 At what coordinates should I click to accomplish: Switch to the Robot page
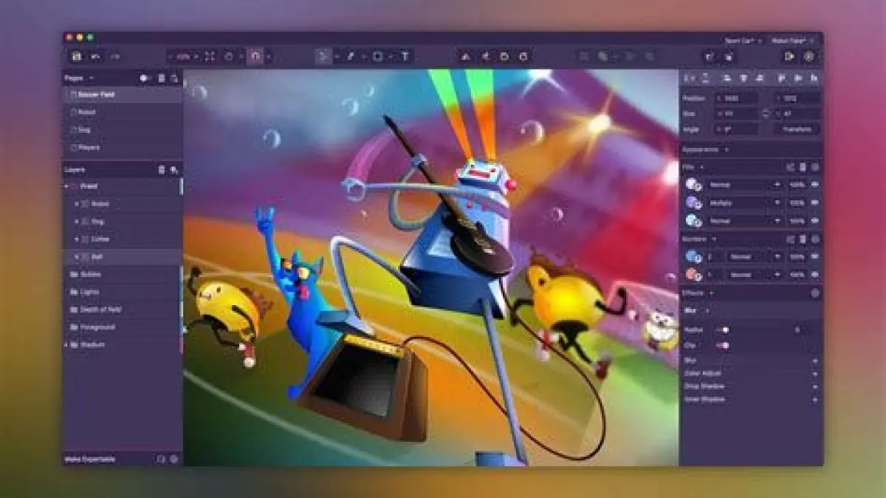click(87, 112)
